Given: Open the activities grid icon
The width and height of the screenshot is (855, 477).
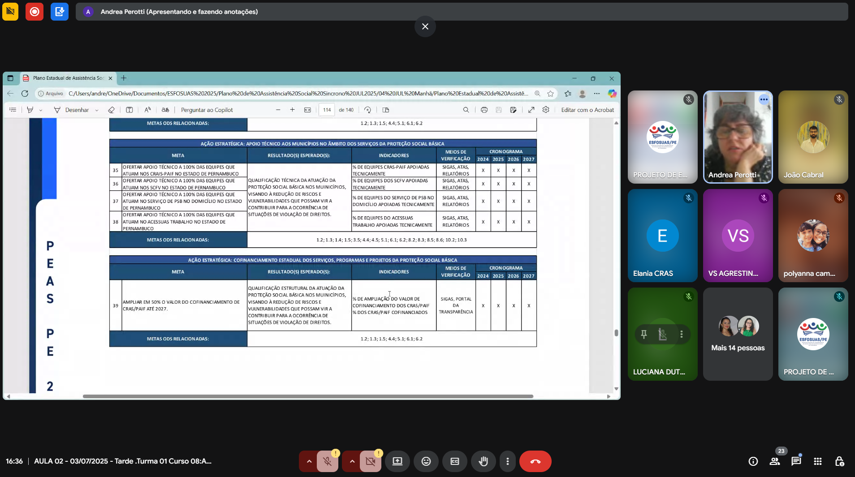Looking at the screenshot, I should [x=817, y=461].
